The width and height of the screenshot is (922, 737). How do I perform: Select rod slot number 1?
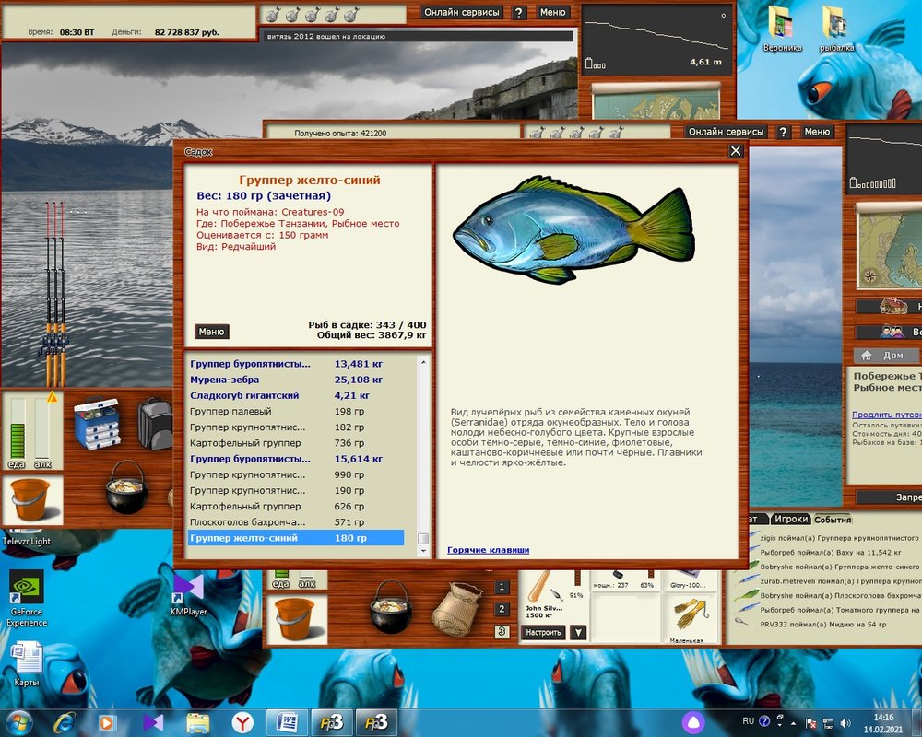tap(502, 587)
